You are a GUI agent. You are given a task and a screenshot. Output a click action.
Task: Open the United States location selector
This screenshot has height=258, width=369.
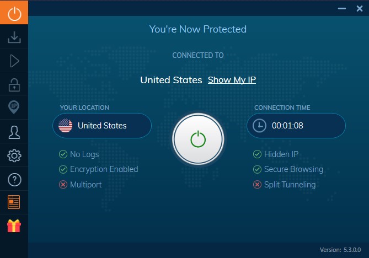102,126
